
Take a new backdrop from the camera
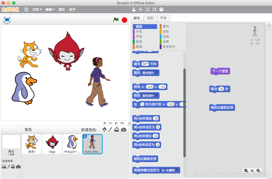click(x=18, y=167)
